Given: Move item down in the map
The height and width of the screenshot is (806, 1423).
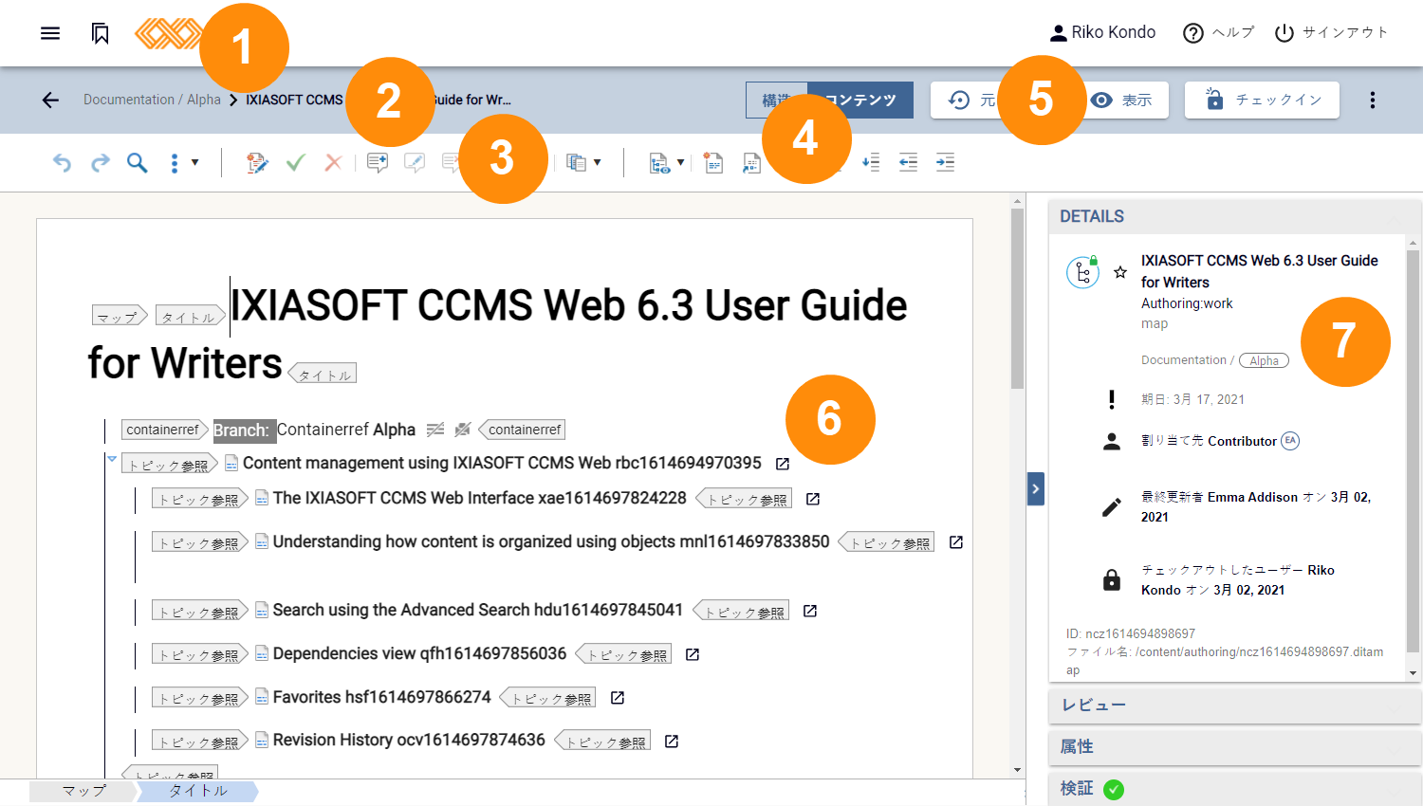Looking at the screenshot, I should coord(871,163).
